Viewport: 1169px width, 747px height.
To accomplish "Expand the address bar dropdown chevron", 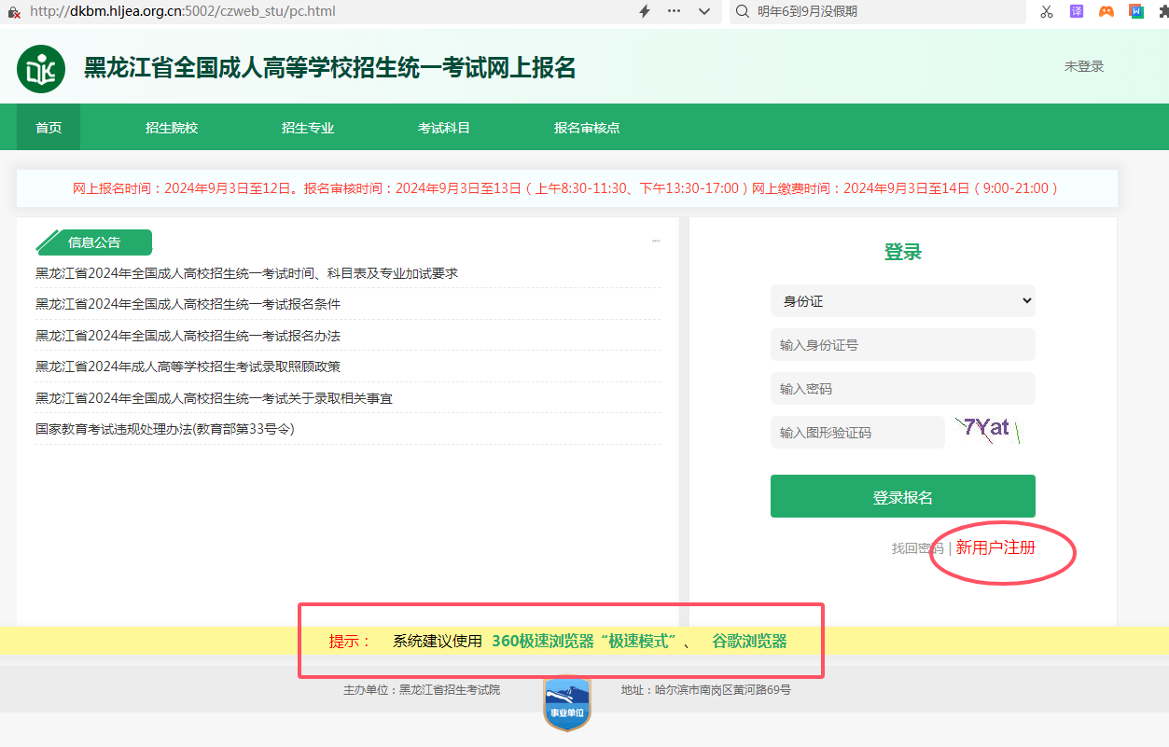I will coord(704,11).
